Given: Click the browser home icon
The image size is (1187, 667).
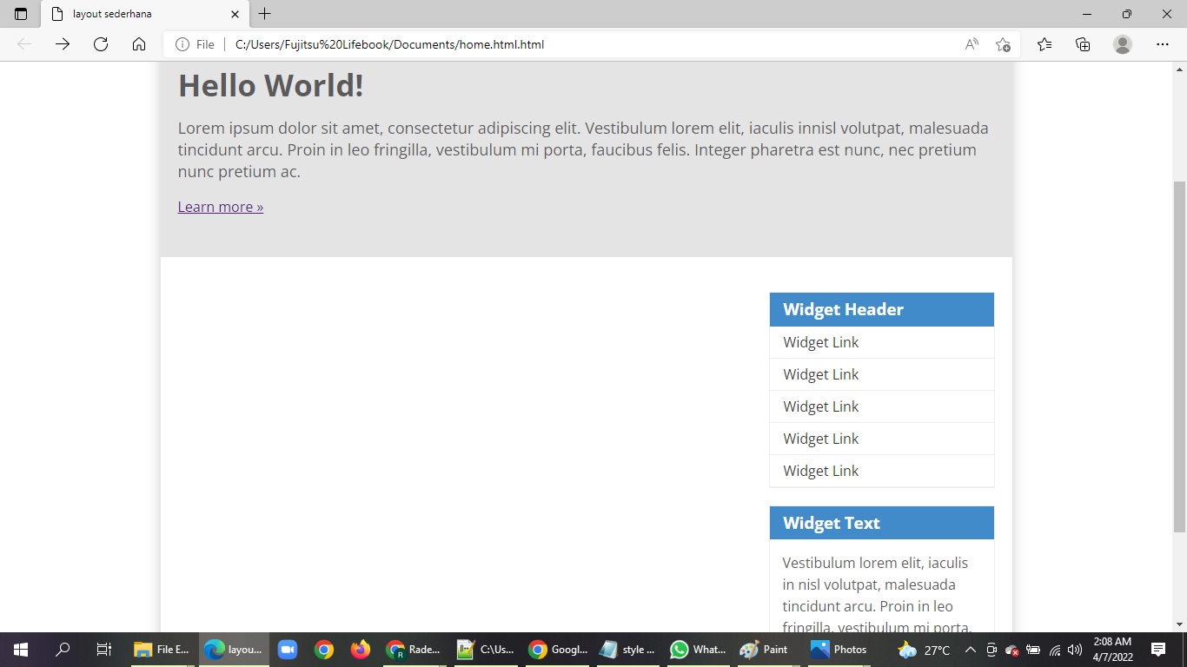Looking at the screenshot, I should click(x=139, y=44).
